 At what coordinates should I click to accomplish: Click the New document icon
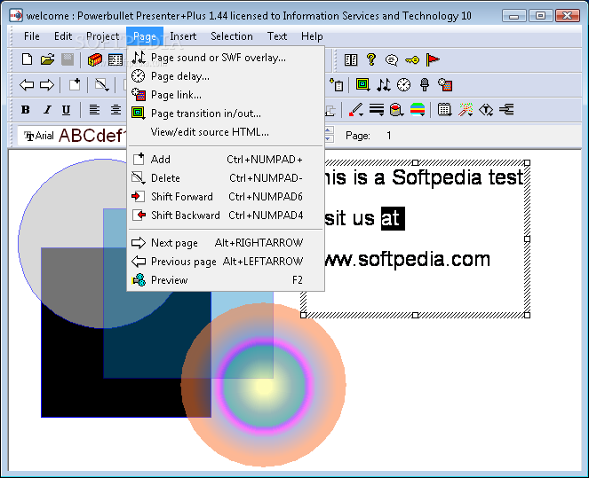(27, 59)
